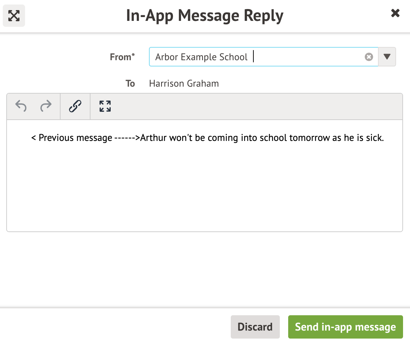
Task: Click the In-App Message Reply title
Action: tap(205, 16)
